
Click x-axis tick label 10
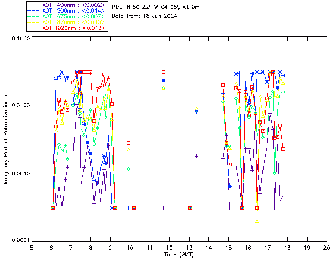click(130, 248)
